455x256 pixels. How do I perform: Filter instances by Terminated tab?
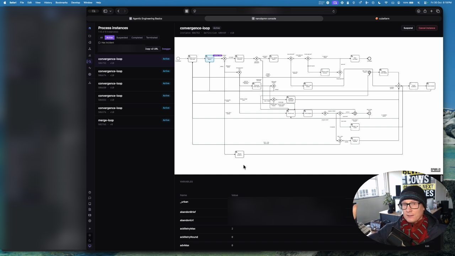[x=152, y=38]
